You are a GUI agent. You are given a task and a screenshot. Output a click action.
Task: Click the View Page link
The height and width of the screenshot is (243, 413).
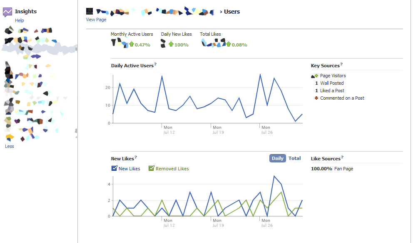(x=96, y=20)
